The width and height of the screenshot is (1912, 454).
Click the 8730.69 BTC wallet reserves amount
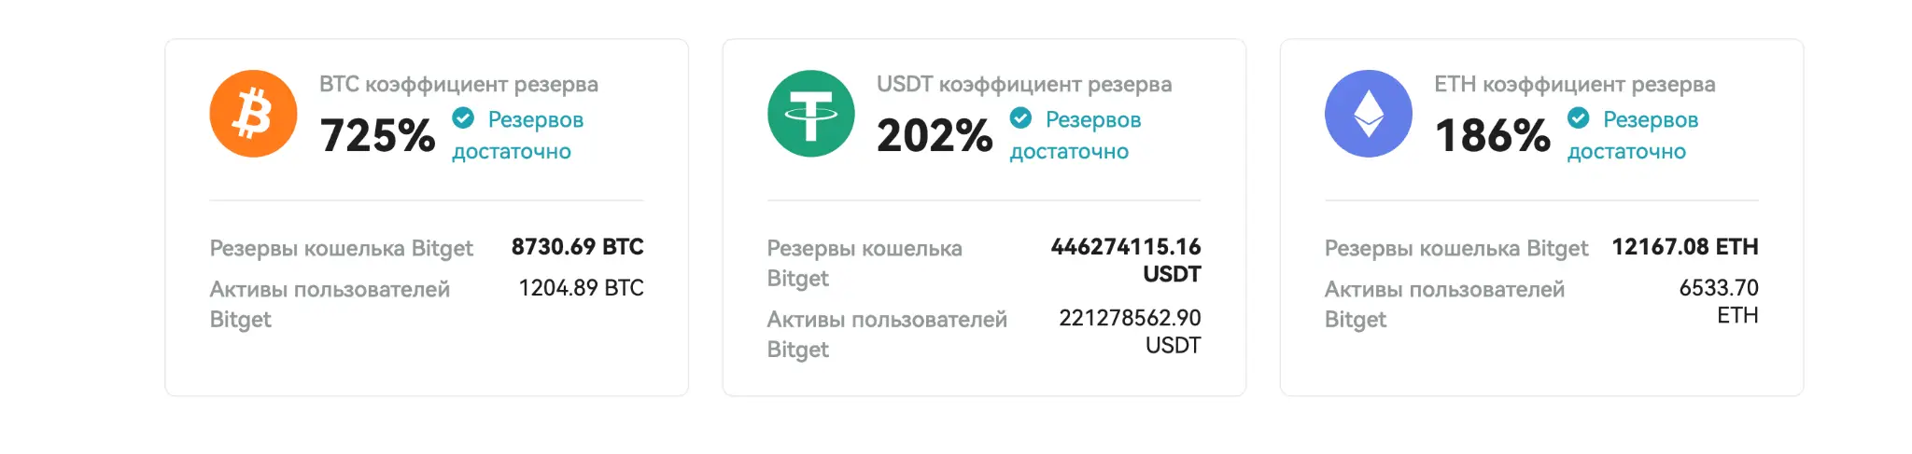coord(577,247)
